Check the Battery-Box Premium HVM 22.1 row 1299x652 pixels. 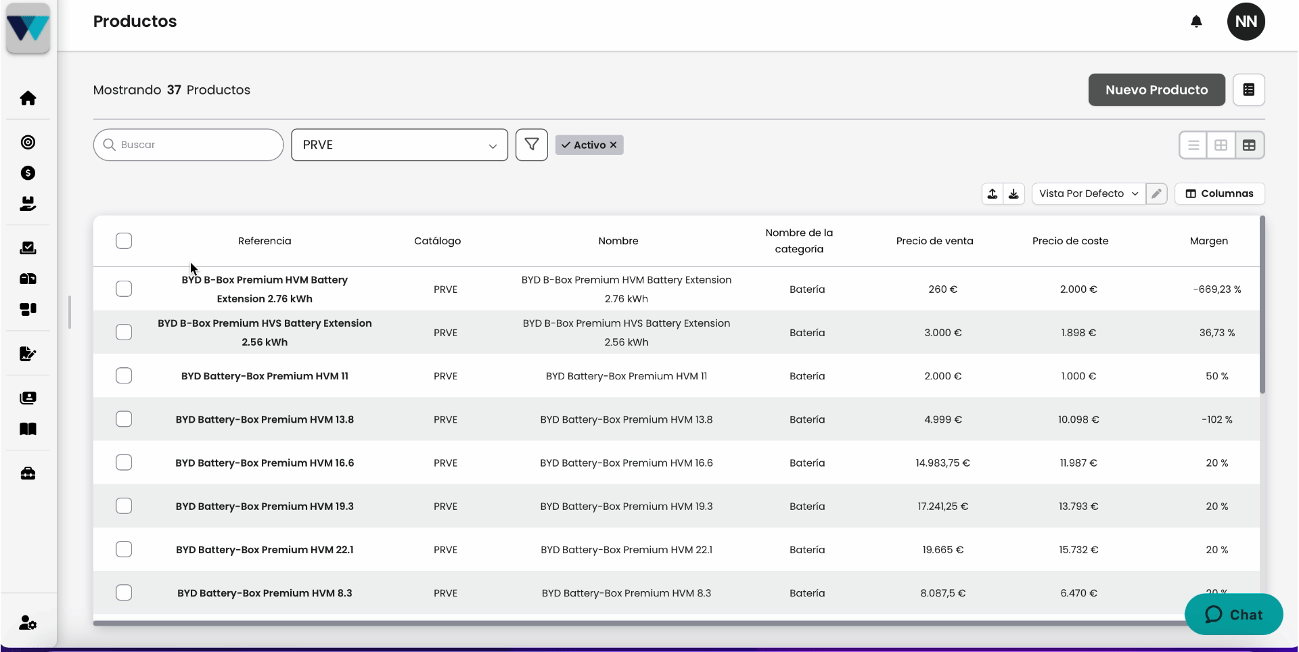[124, 549]
